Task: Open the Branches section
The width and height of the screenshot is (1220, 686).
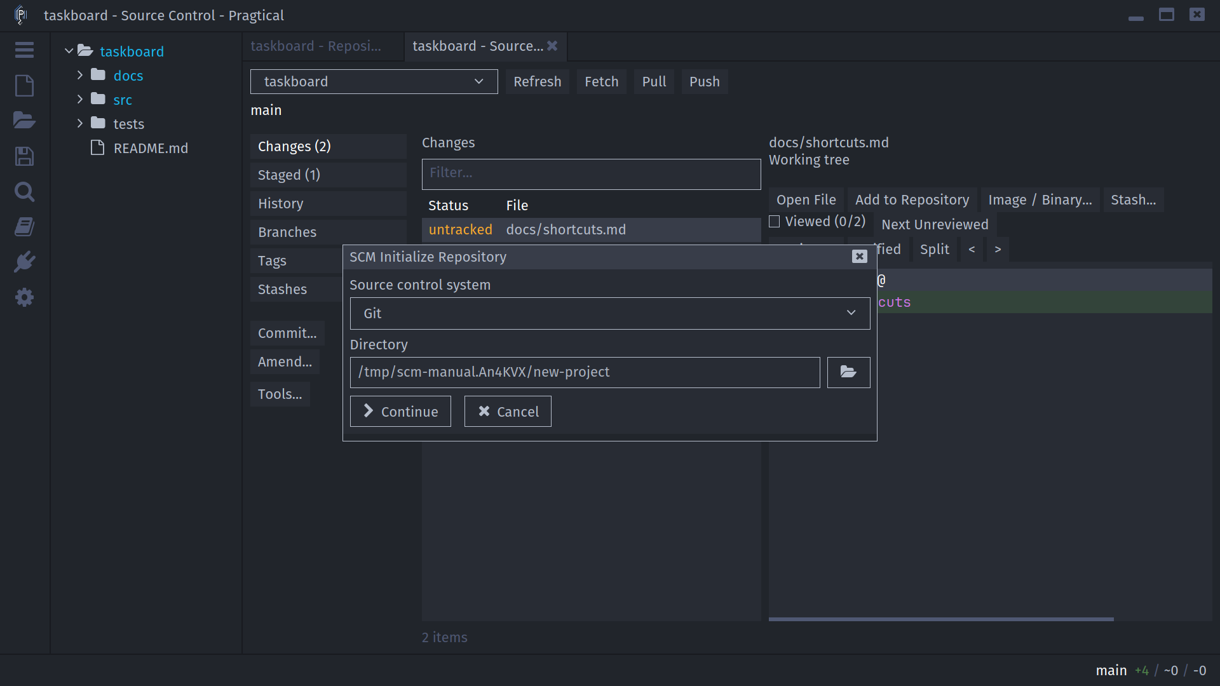Action: (x=329, y=232)
